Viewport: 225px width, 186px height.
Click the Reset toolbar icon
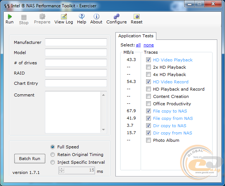click(137, 16)
